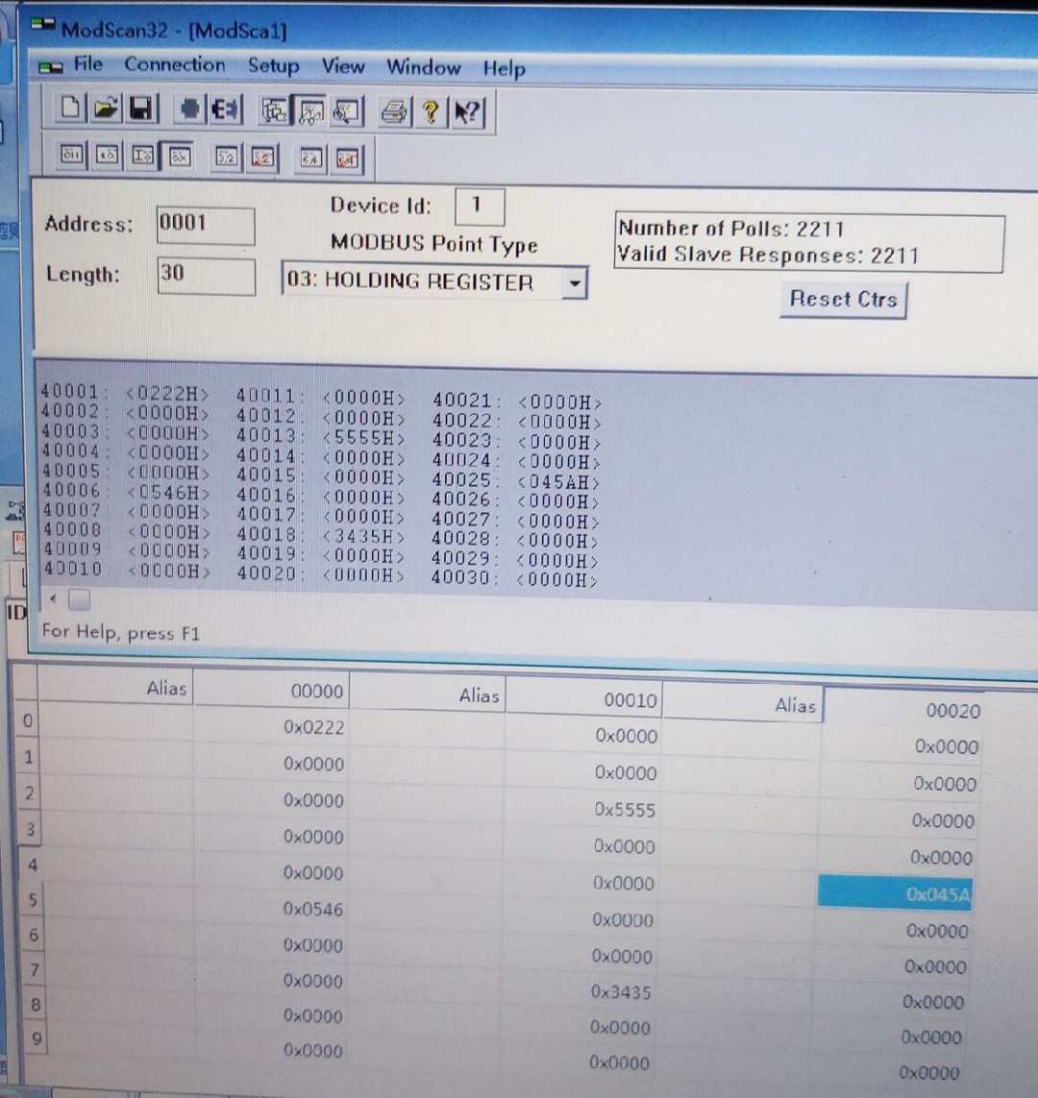Select register 40025 value <045AH>

[558, 482]
